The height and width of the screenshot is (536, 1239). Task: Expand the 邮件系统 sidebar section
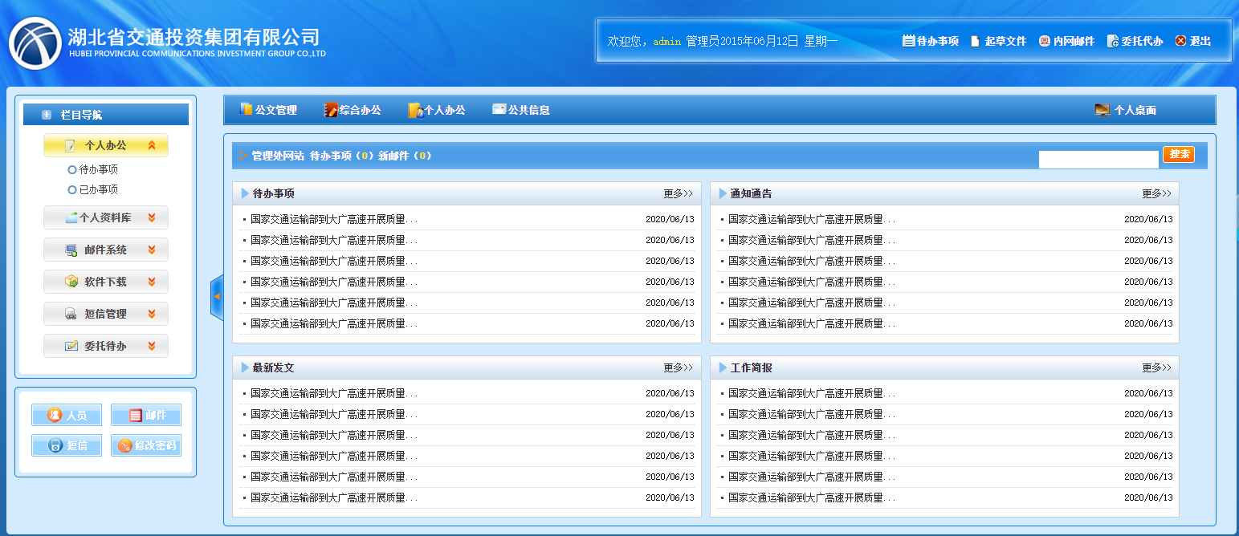pyautogui.click(x=106, y=250)
